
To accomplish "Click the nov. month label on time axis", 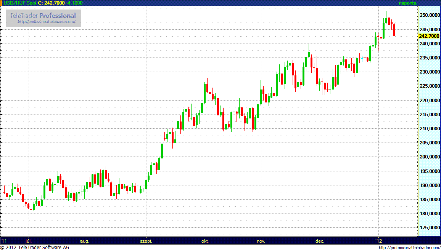I will pos(261,241).
